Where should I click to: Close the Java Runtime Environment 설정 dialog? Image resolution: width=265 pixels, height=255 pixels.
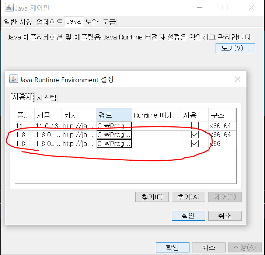click(x=237, y=79)
